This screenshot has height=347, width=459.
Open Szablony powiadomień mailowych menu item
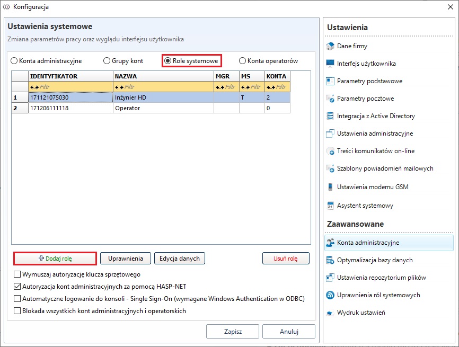tap(385, 168)
